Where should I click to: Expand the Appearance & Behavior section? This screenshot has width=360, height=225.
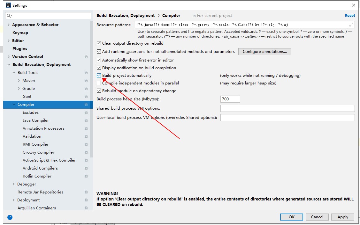click(x=9, y=25)
